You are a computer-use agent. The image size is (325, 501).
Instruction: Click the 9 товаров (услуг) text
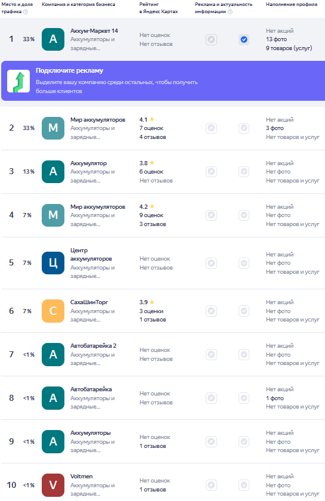tap(289, 48)
